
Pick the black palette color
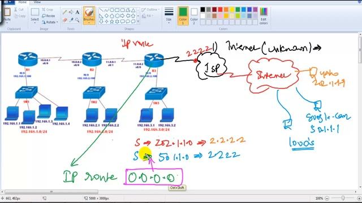(x=202, y=10)
